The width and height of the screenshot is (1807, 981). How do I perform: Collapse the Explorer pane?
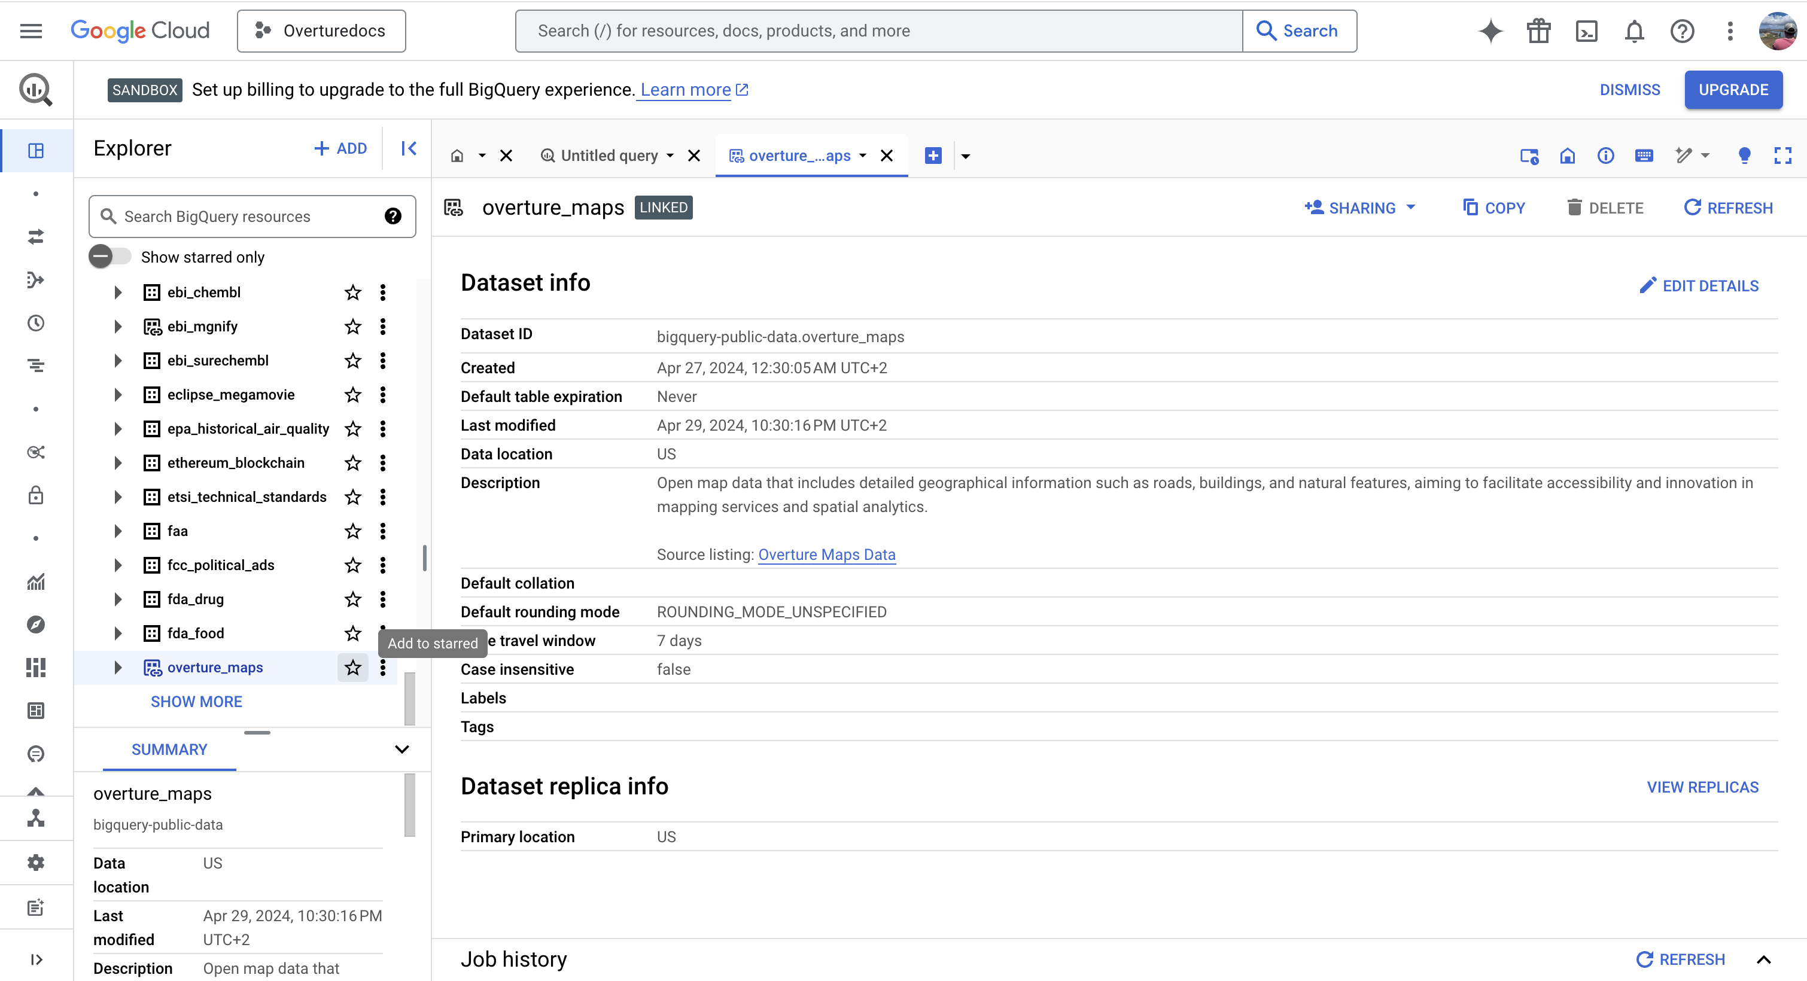(x=408, y=148)
